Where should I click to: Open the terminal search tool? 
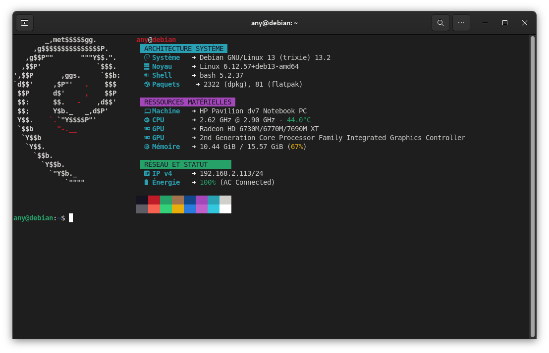click(440, 23)
